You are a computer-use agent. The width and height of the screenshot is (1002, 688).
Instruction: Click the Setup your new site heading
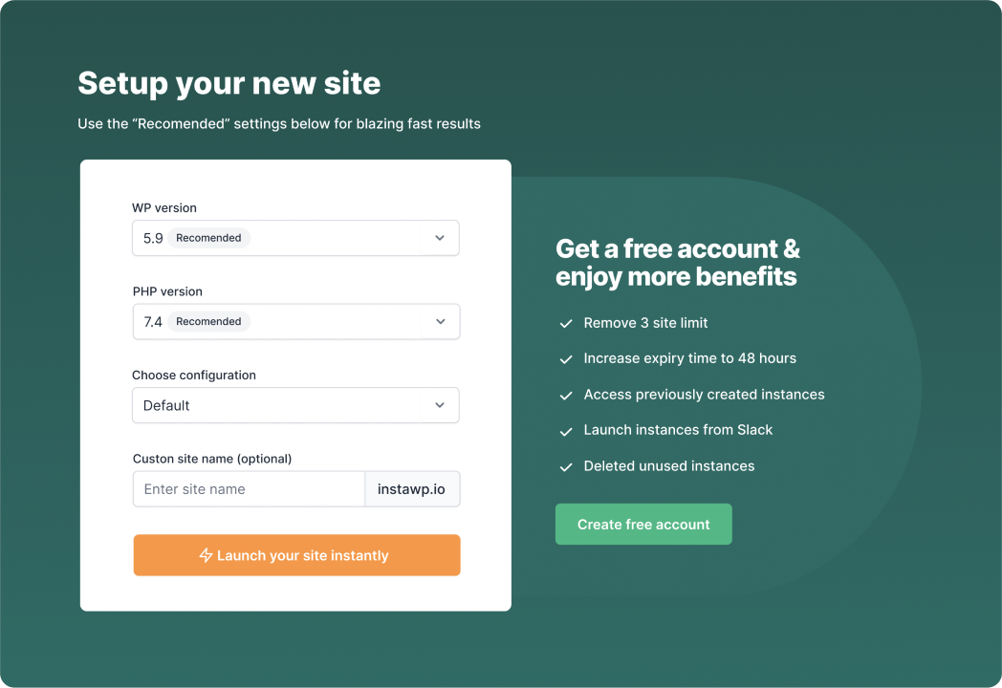pos(229,83)
